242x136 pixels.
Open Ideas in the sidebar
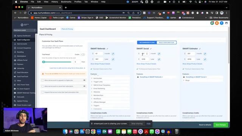pyautogui.click(x=19, y=80)
